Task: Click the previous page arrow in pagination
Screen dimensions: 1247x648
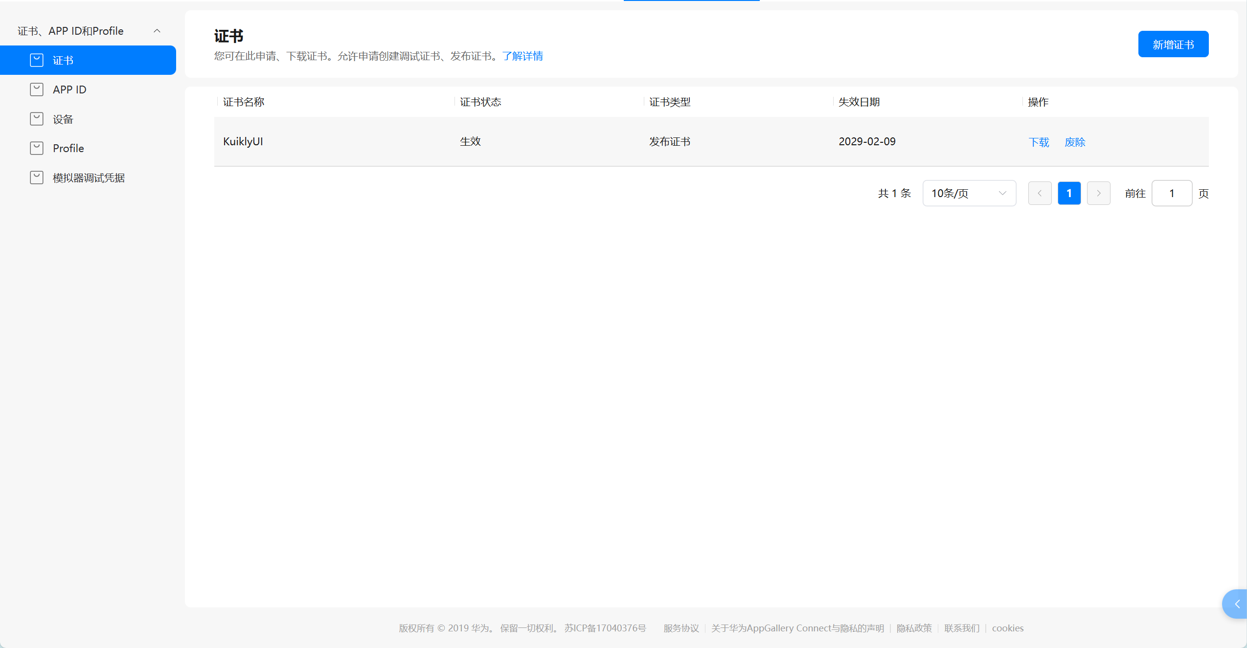Action: coord(1040,193)
